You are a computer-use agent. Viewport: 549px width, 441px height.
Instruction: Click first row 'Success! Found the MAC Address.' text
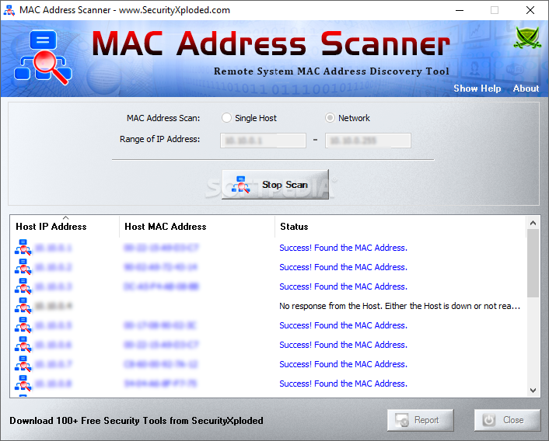point(343,248)
